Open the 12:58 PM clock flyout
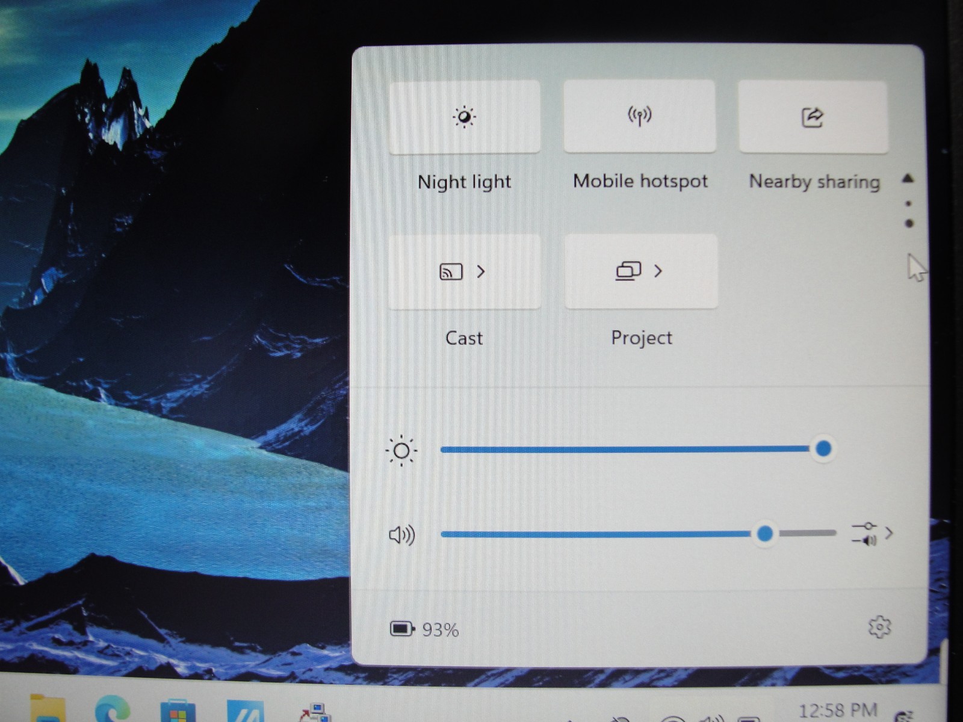This screenshot has width=963, height=722. click(837, 711)
